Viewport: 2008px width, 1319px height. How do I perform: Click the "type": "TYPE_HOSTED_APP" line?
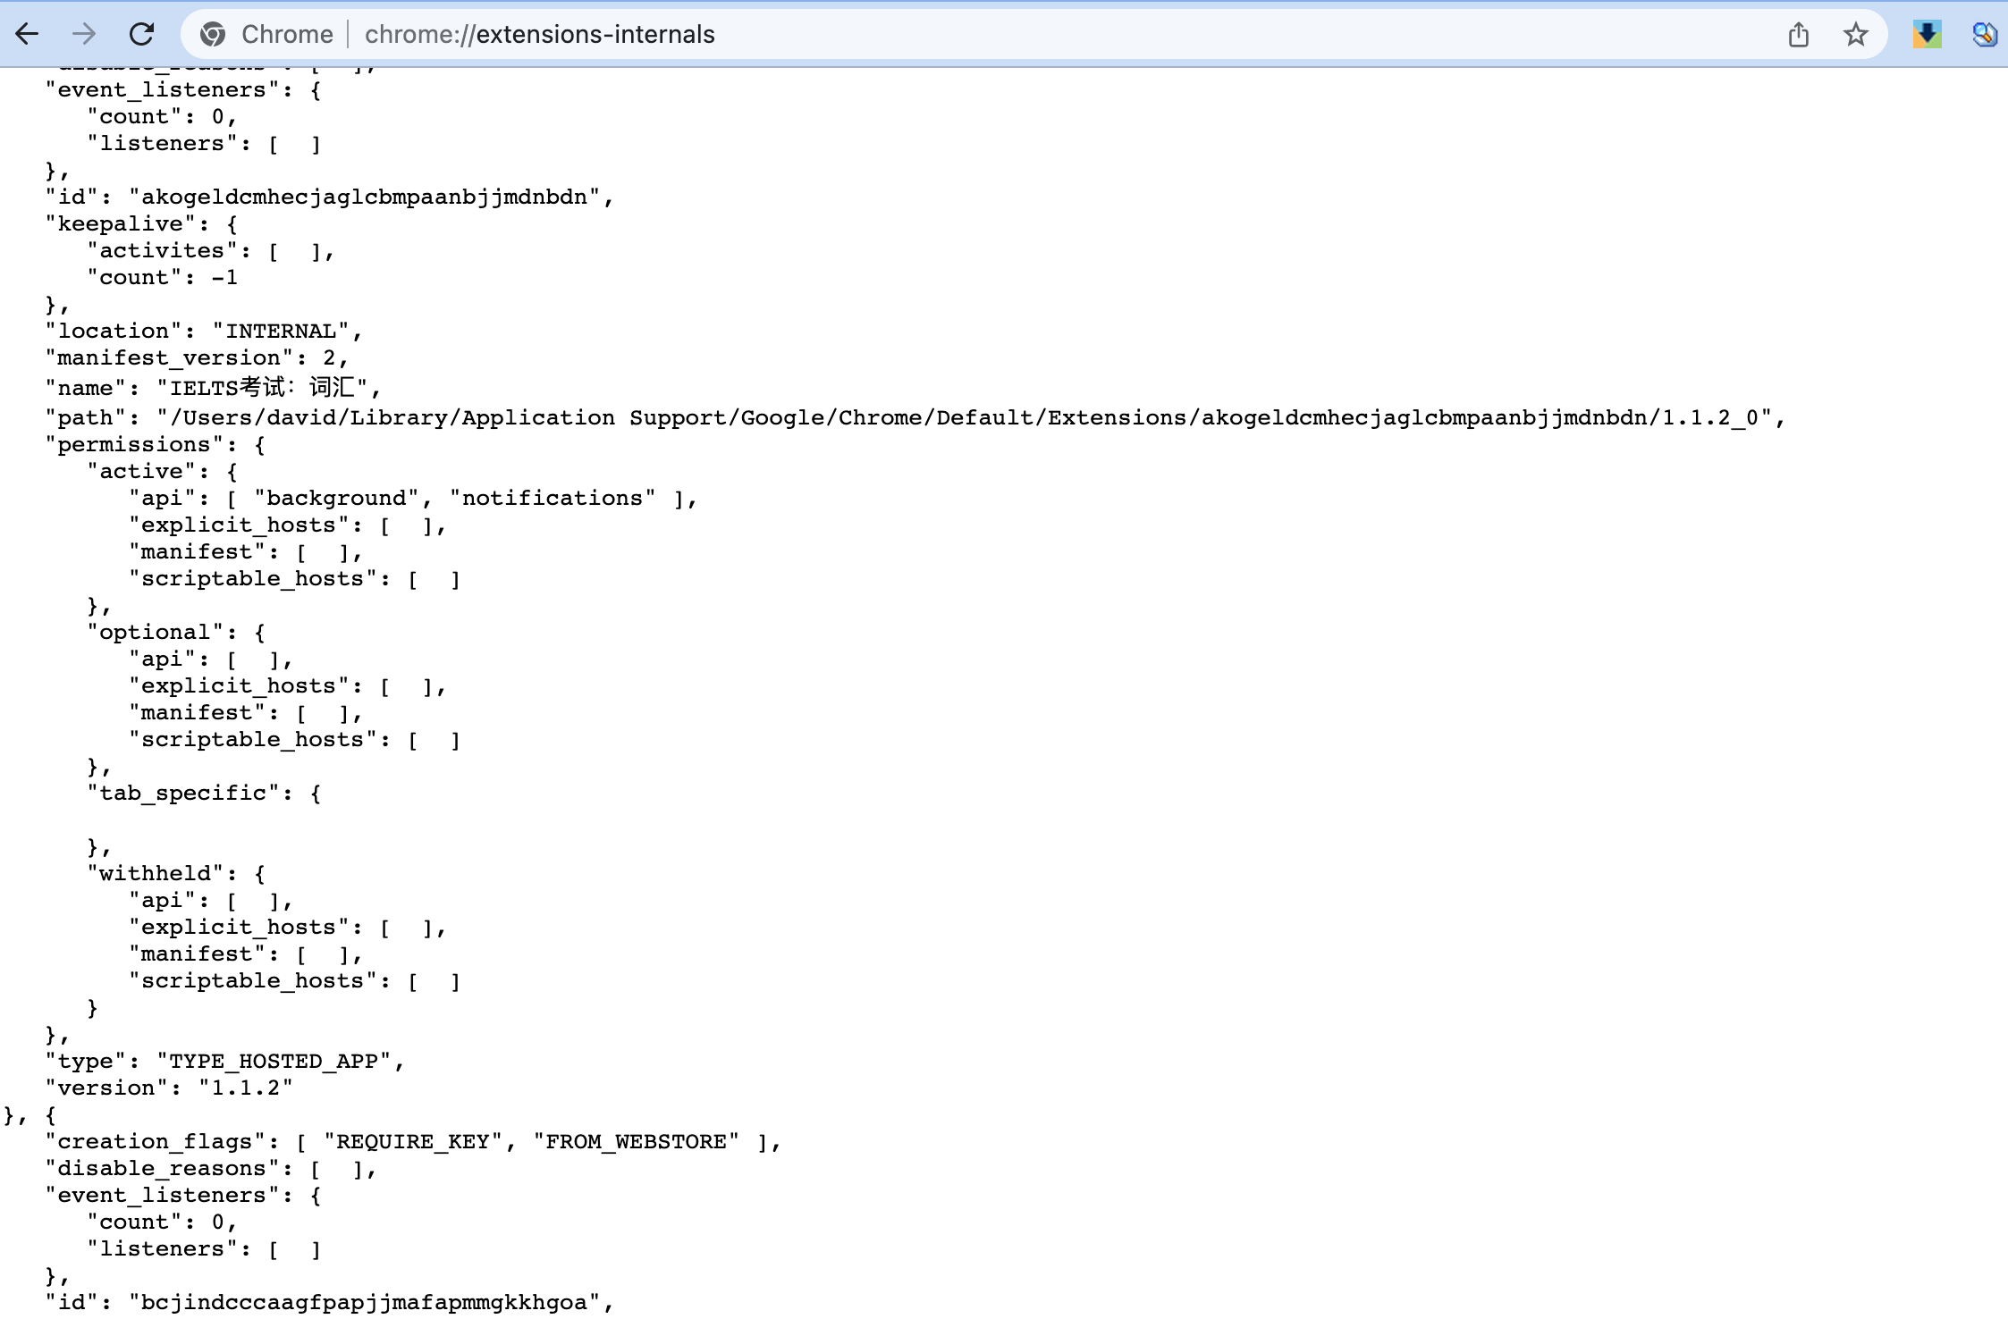224,1061
